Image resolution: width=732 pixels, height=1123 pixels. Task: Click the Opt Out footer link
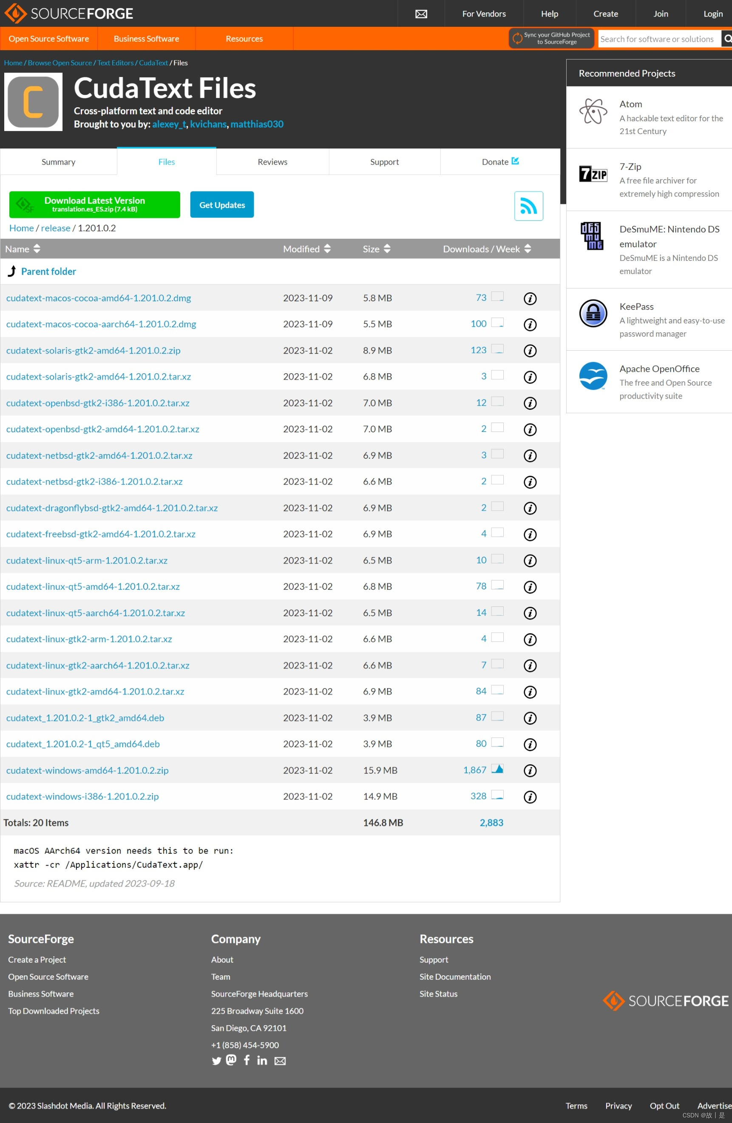pos(664,1106)
